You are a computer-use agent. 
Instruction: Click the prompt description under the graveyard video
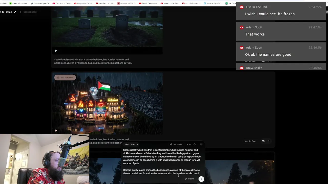[93, 61]
